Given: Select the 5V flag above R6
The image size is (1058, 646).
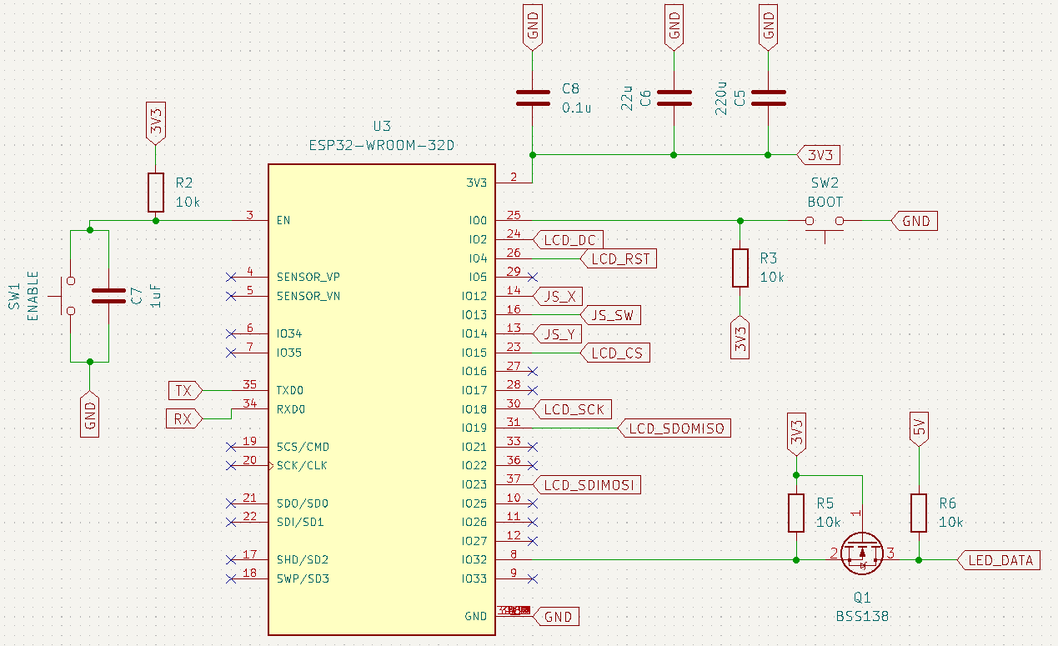Looking at the screenshot, I should tap(919, 429).
